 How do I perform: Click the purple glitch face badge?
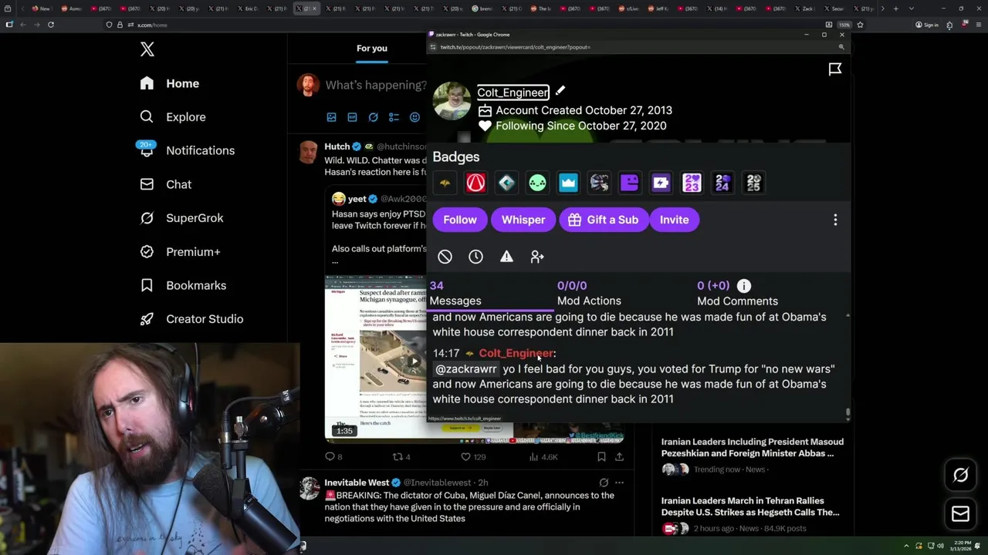click(x=630, y=183)
